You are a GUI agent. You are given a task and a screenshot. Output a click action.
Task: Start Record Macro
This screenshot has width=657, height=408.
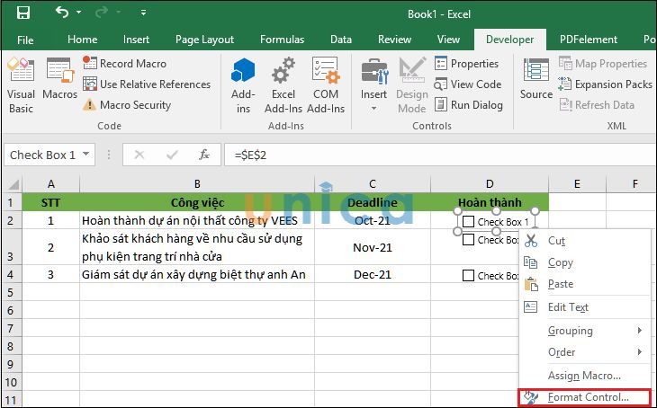[124, 64]
